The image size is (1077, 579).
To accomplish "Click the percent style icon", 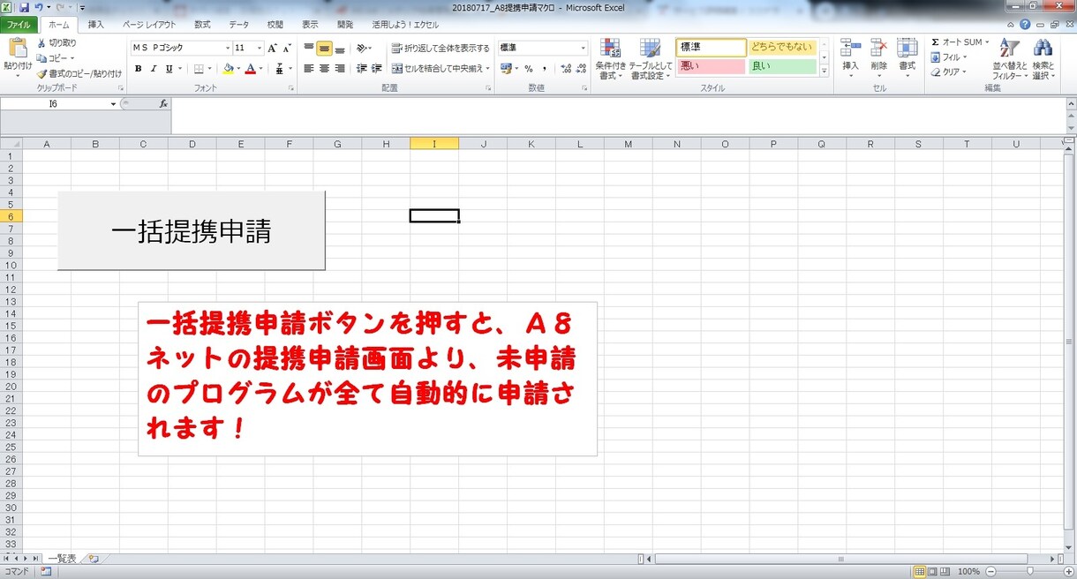I will coord(529,68).
